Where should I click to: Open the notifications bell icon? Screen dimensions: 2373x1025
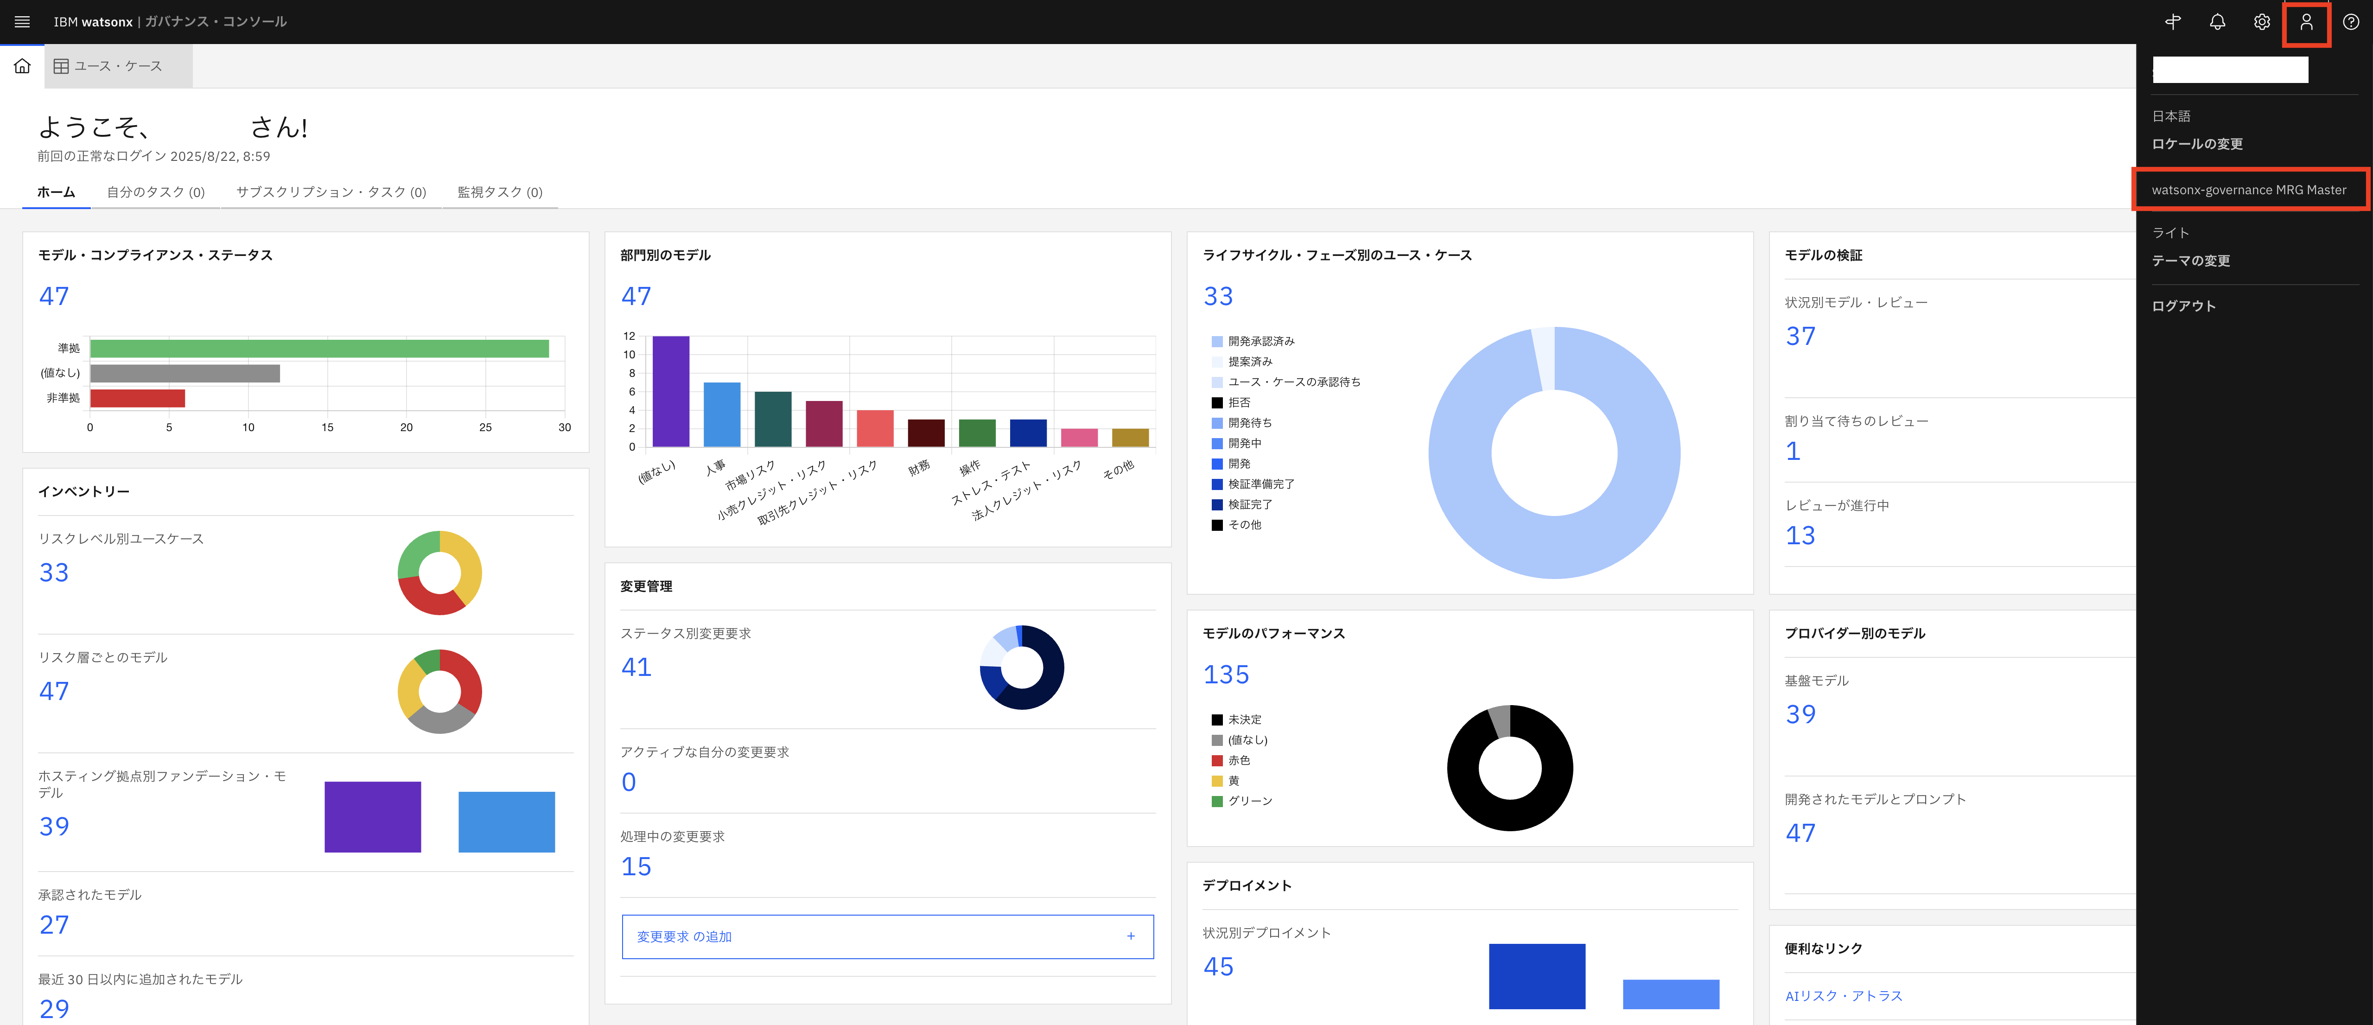(2217, 21)
